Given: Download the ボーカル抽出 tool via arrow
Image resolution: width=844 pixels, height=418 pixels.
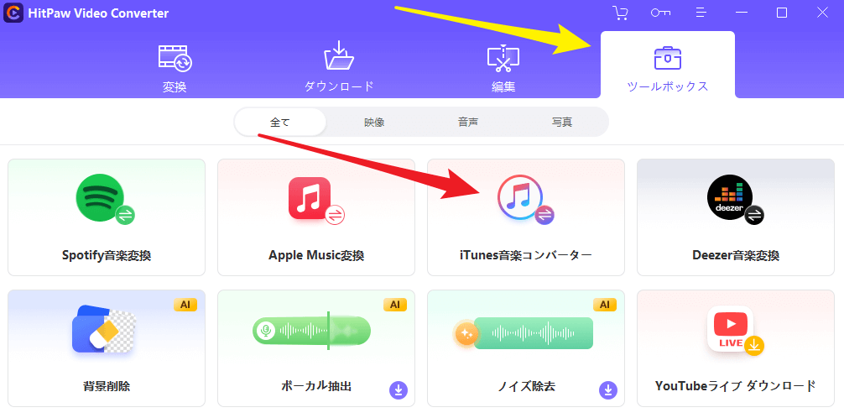Looking at the screenshot, I should point(399,390).
